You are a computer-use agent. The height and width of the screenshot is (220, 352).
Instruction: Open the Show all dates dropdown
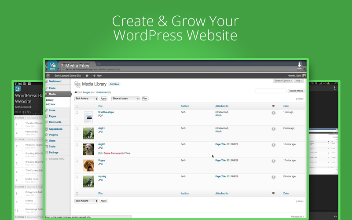pyautogui.click(x=125, y=99)
